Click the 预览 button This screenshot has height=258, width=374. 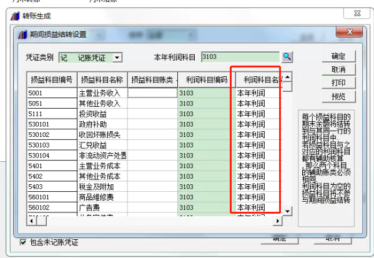pos(338,96)
